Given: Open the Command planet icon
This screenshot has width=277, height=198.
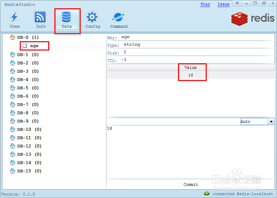Looking at the screenshot, I should point(118,17).
